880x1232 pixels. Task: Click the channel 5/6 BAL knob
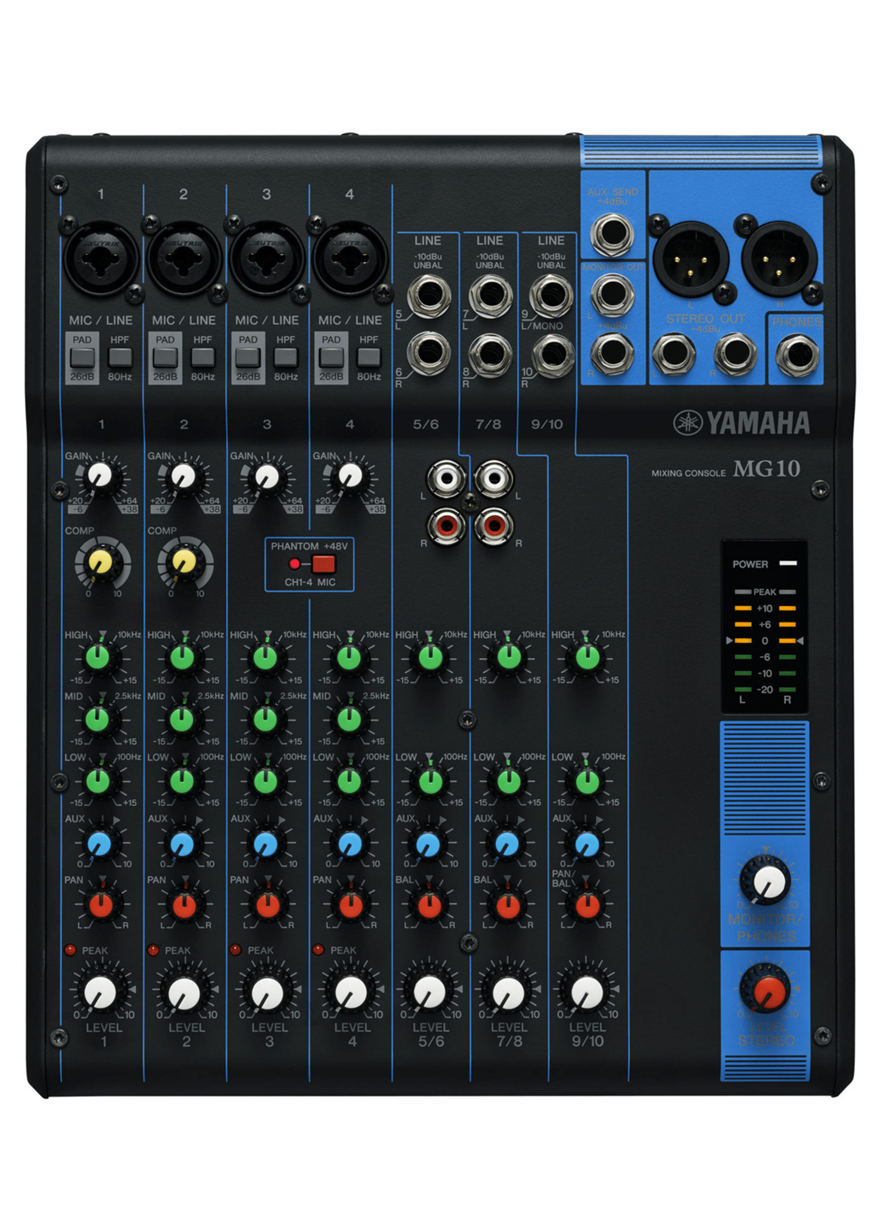[x=429, y=904]
